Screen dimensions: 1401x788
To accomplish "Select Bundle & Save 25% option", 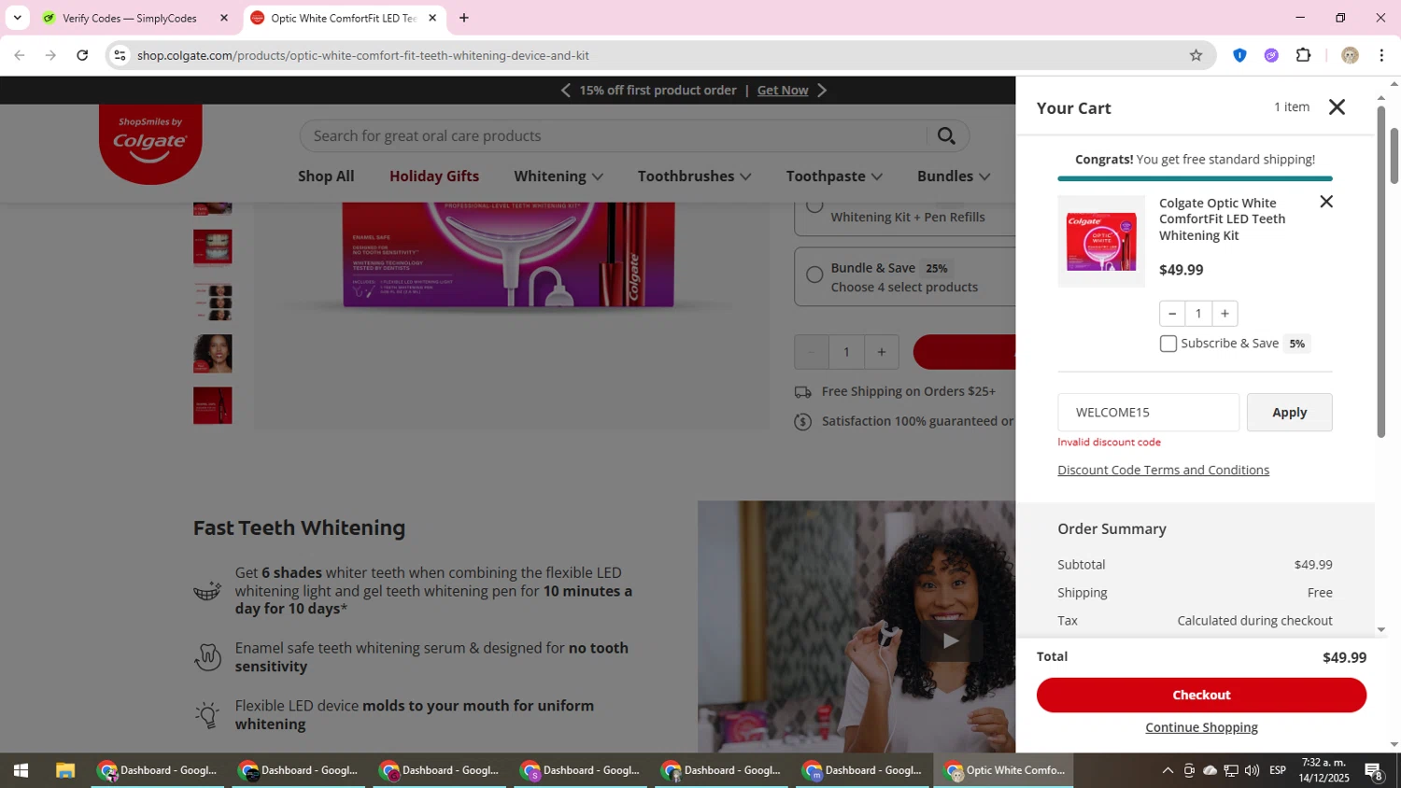I will click(x=814, y=274).
